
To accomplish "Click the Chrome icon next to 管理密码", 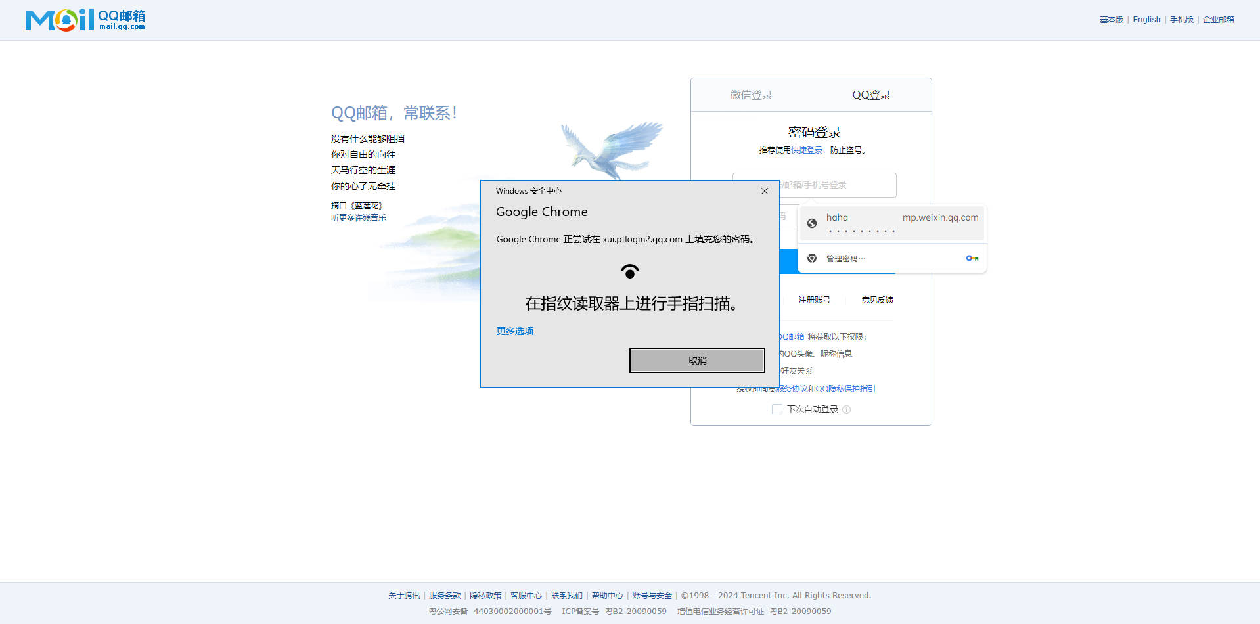I will pyautogui.click(x=812, y=258).
